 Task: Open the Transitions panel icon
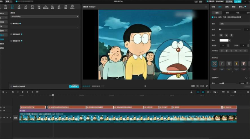[x=32, y=7]
